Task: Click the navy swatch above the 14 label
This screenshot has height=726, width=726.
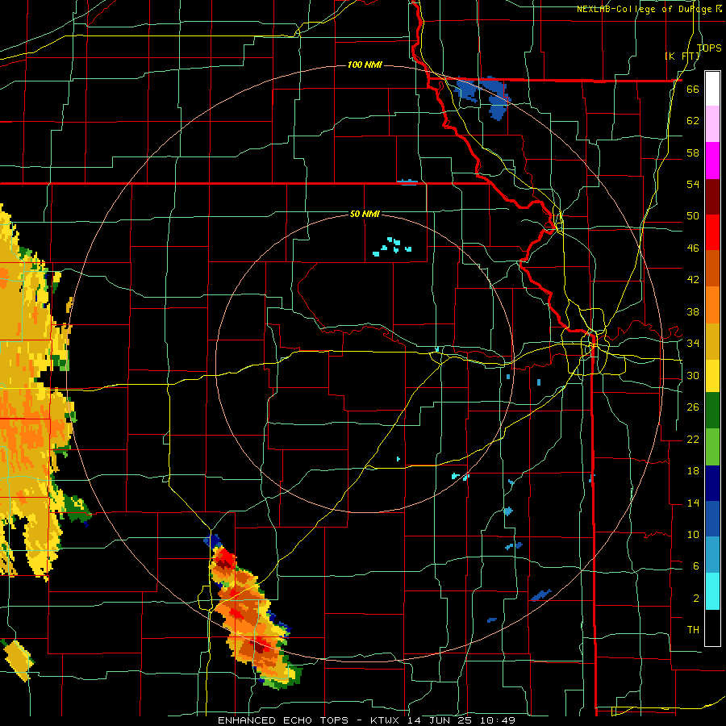Action: pos(712,483)
